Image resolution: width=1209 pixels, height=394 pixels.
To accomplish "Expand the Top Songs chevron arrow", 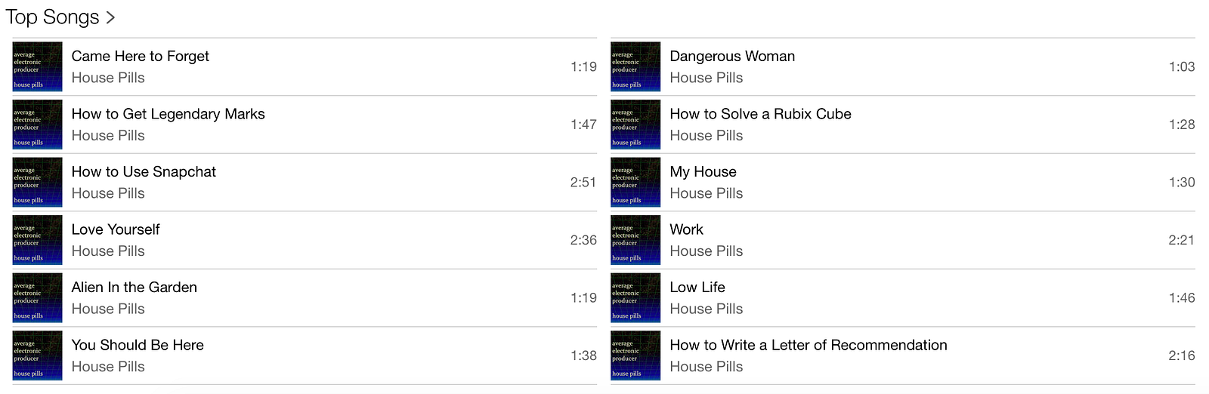I will [110, 17].
